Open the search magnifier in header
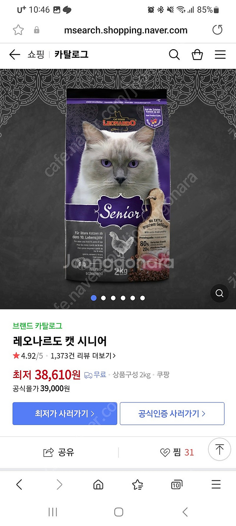 [174, 55]
